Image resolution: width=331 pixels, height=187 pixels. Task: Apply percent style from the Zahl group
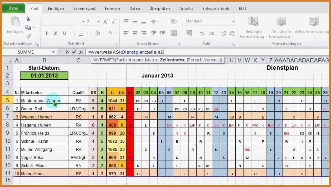202,33
